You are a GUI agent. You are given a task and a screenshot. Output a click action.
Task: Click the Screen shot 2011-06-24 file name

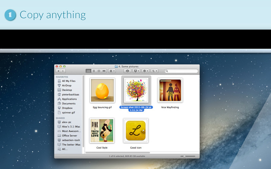pyautogui.click(x=136, y=108)
